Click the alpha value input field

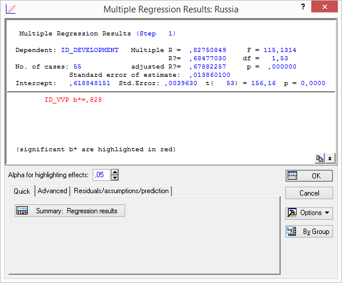click(x=102, y=175)
